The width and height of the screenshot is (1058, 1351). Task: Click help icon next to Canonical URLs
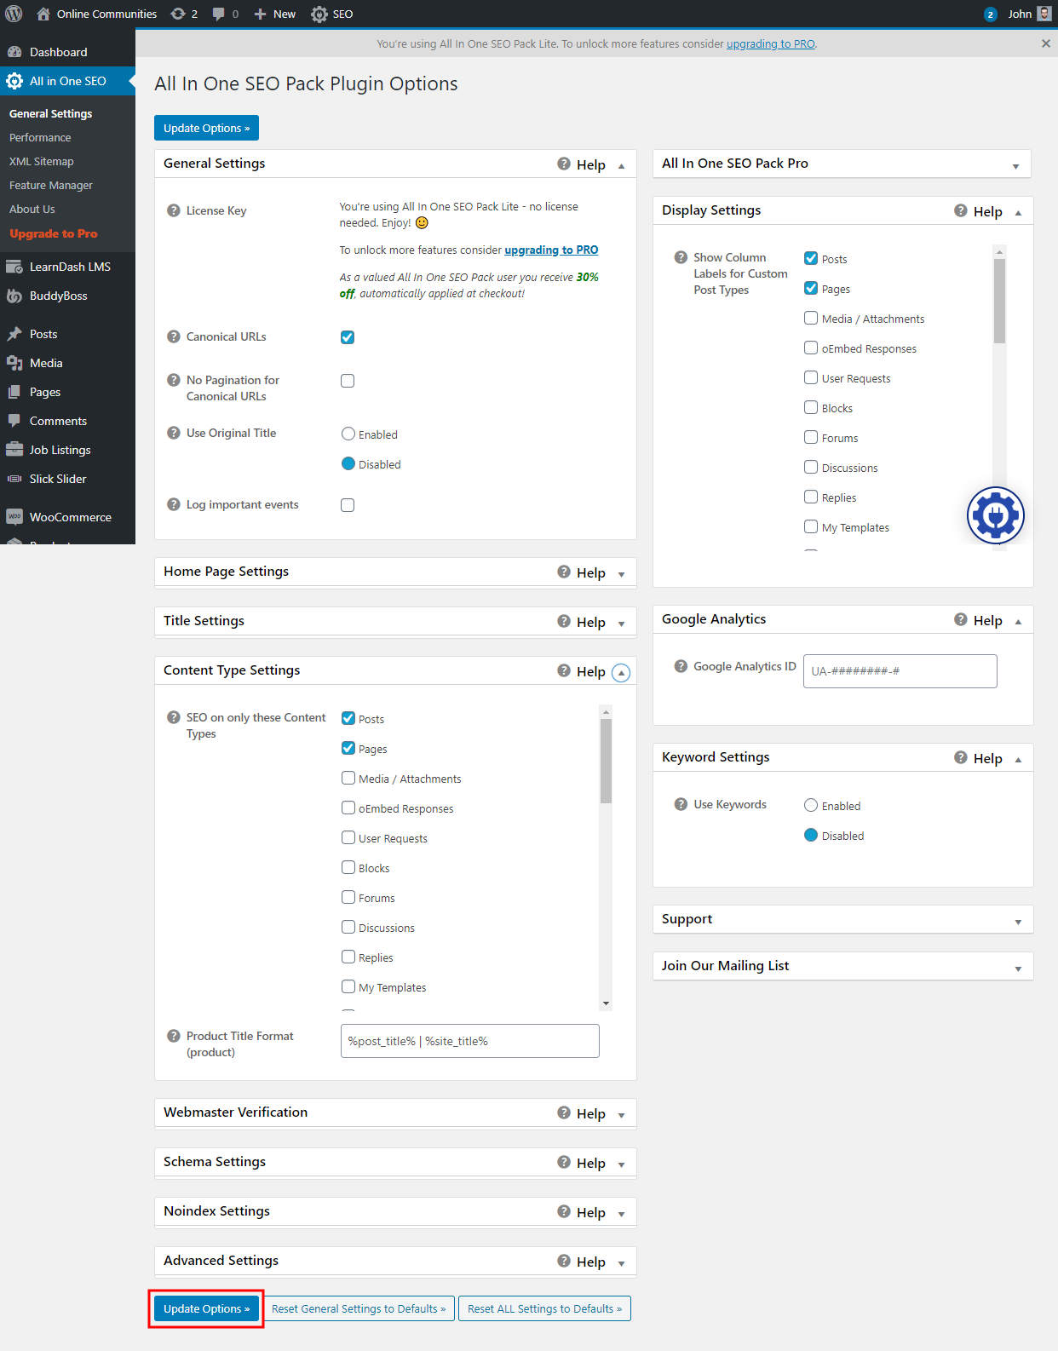click(174, 336)
